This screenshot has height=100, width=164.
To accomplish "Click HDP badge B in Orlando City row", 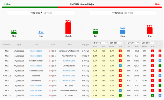I will 152,81.
